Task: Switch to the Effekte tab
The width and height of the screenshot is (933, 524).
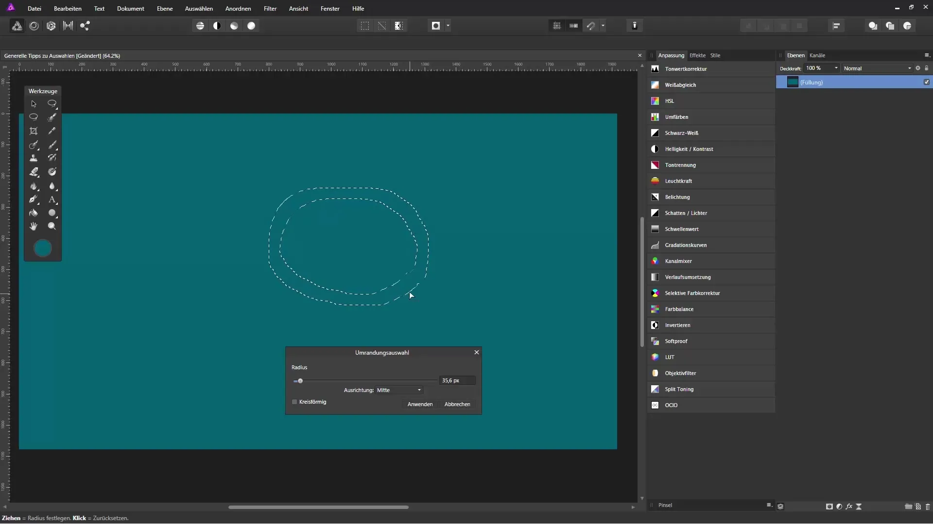Action: tap(697, 55)
